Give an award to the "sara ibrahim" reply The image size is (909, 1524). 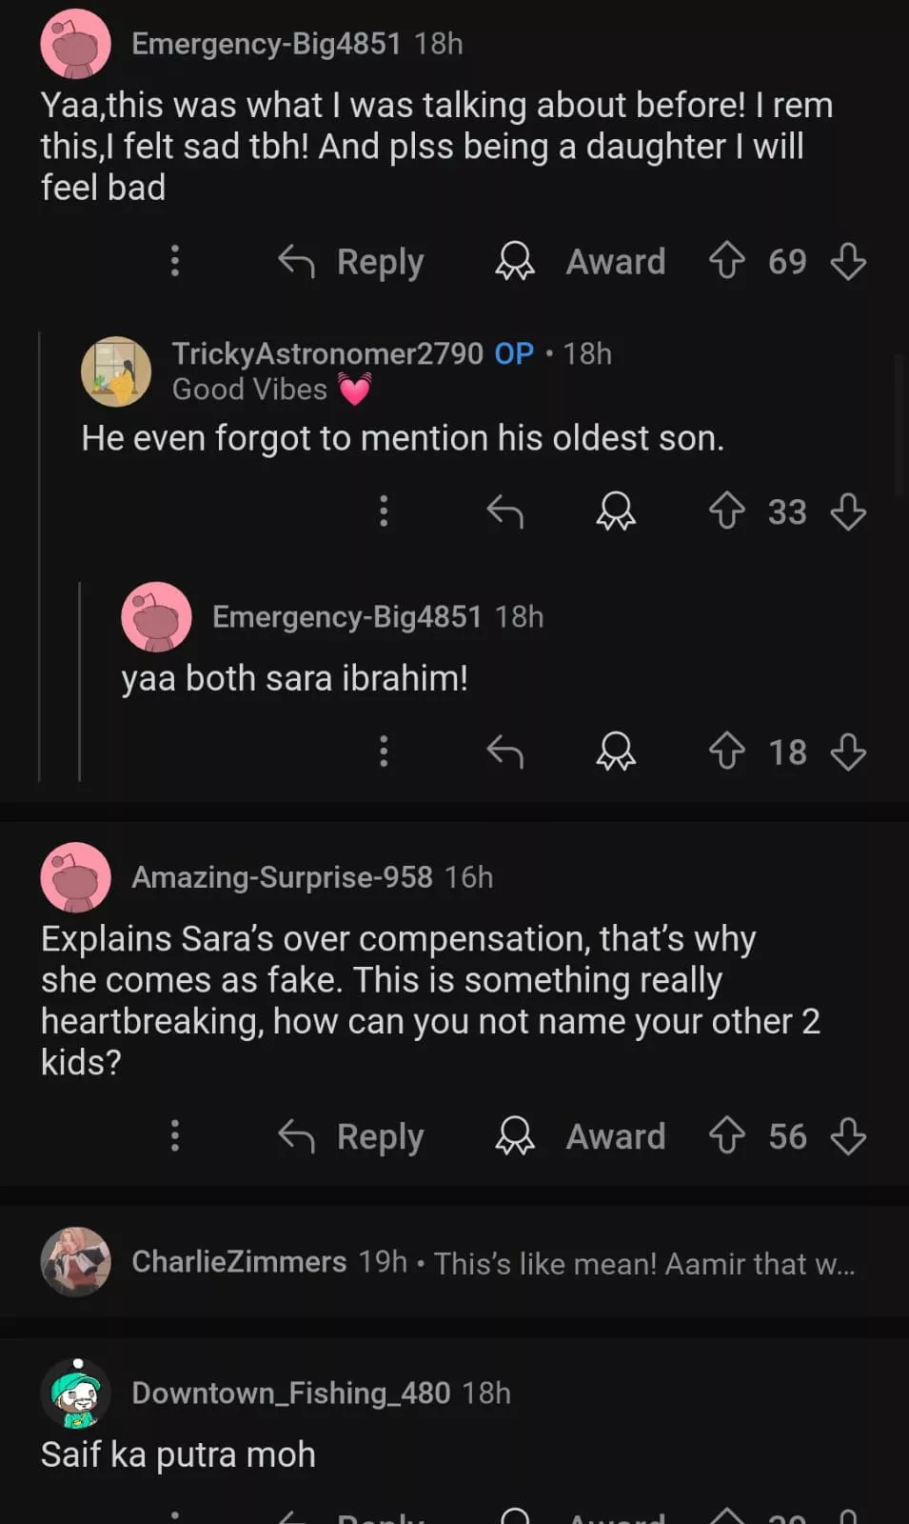coord(616,752)
